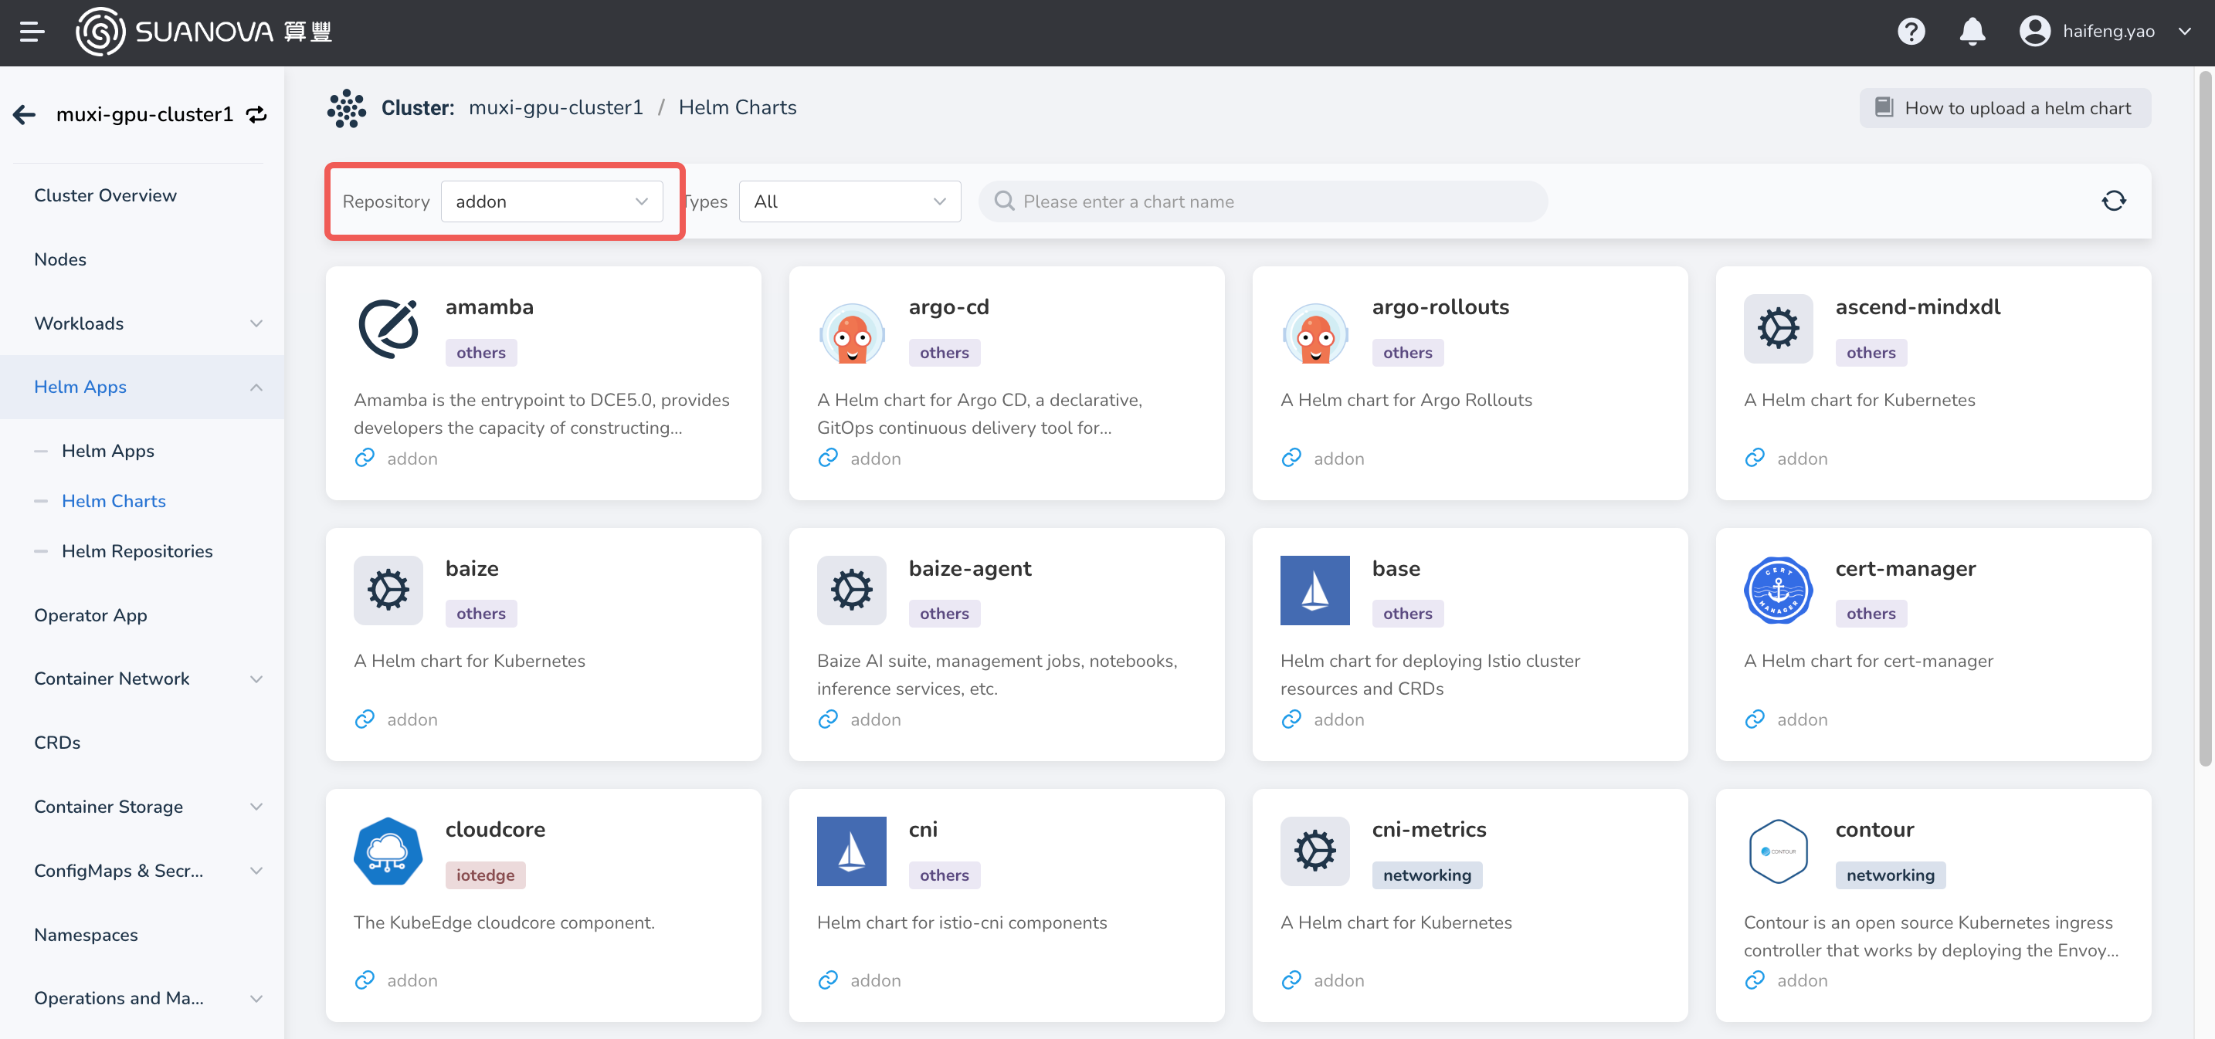Click the addon link icon on base card

1291,719
